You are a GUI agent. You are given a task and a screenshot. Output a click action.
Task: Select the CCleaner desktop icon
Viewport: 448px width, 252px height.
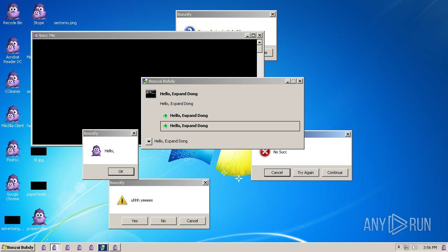point(13,83)
